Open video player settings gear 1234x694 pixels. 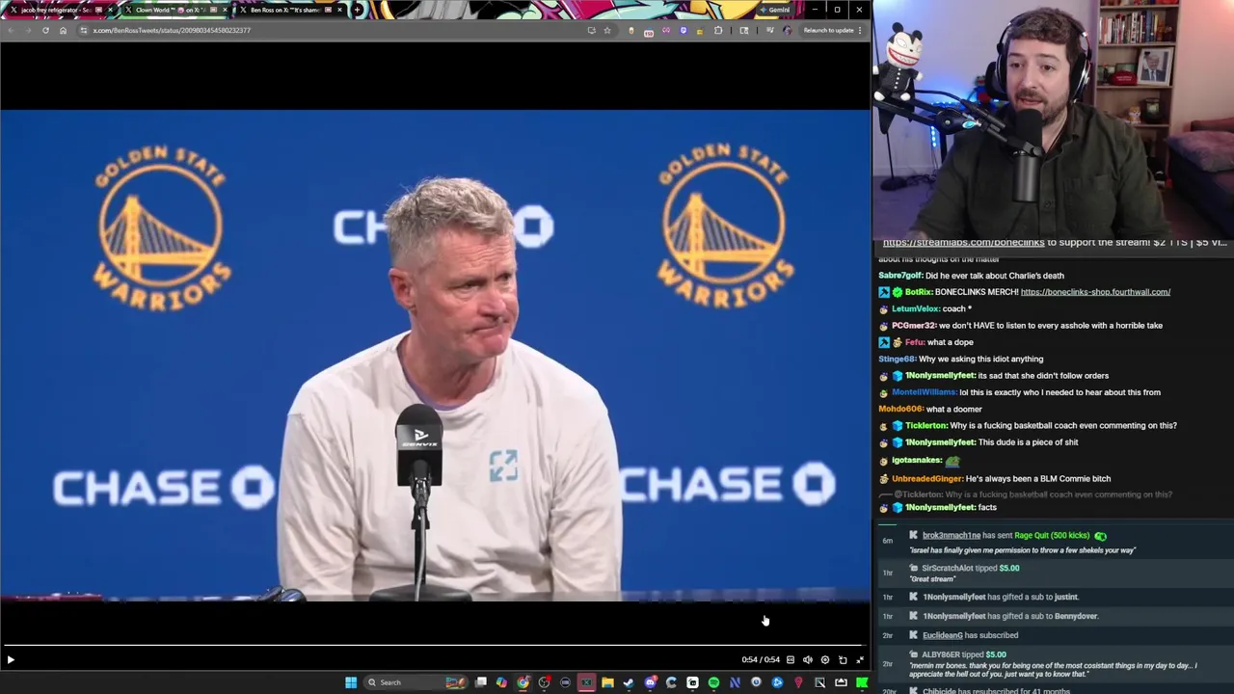825,660
